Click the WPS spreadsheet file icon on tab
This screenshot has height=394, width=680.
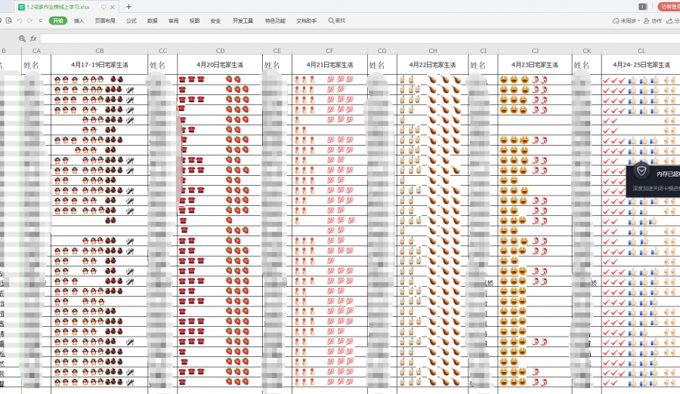[21, 7]
